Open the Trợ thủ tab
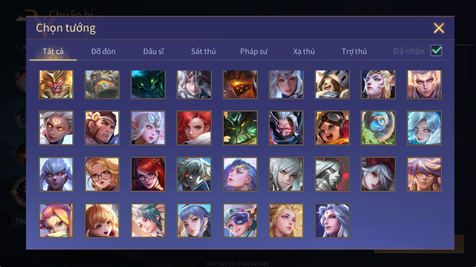The height and width of the screenshot is (267, 476). click(x=354, y=51)
